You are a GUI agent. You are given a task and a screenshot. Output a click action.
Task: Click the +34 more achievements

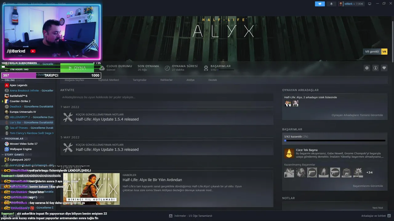[369, 173]
